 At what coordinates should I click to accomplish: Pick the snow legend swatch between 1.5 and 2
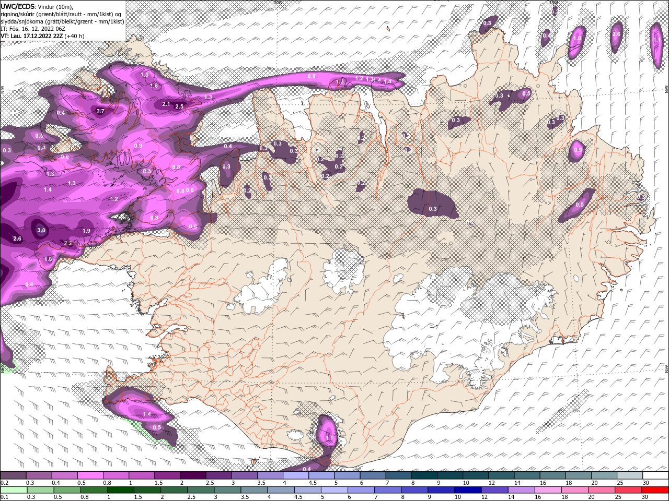pos(167,475)
